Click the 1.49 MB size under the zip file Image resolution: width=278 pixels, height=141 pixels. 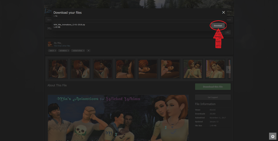(x=57, y=27)
